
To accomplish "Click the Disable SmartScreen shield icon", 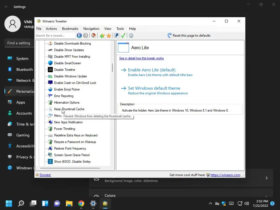I will (50, 63).
